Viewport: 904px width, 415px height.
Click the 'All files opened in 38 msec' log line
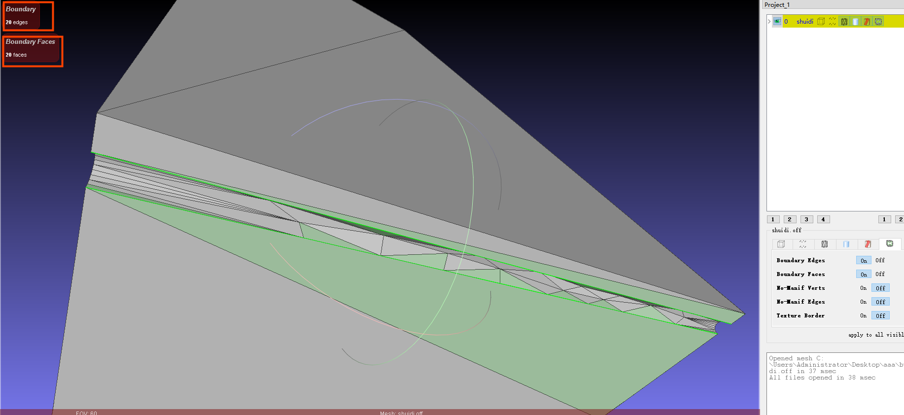click(x=822, y=378)
